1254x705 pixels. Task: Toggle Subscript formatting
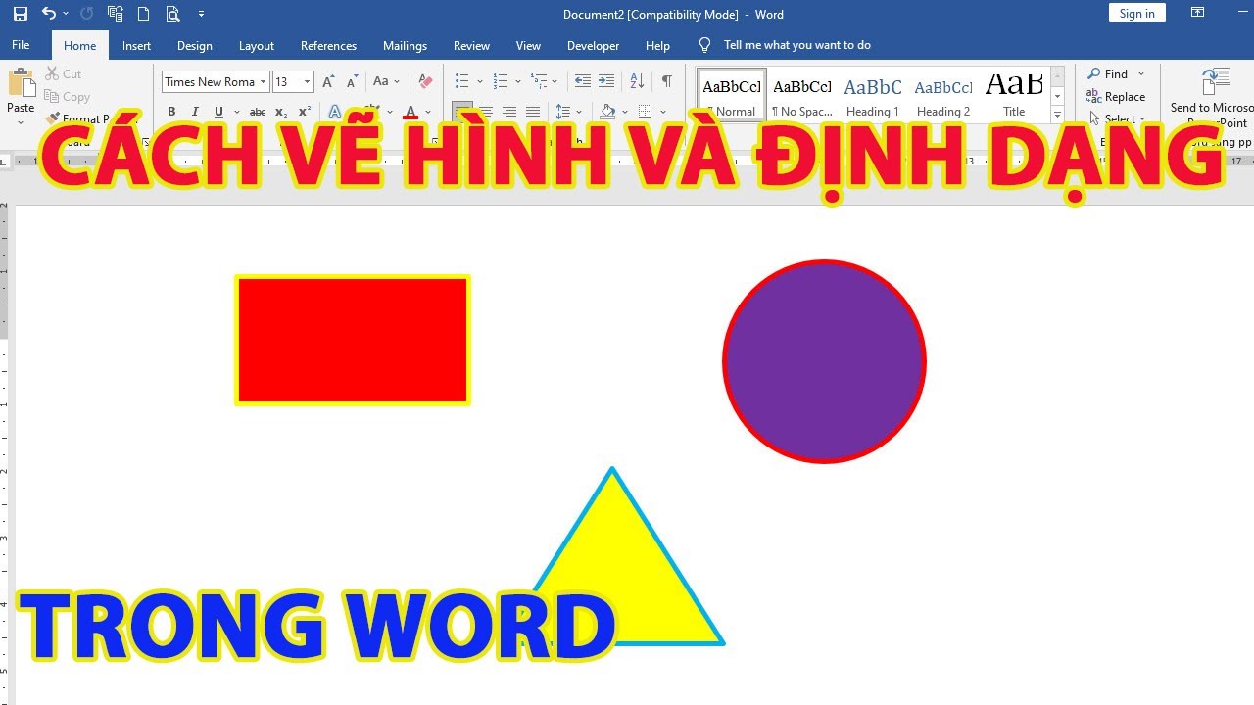point(281,111)
